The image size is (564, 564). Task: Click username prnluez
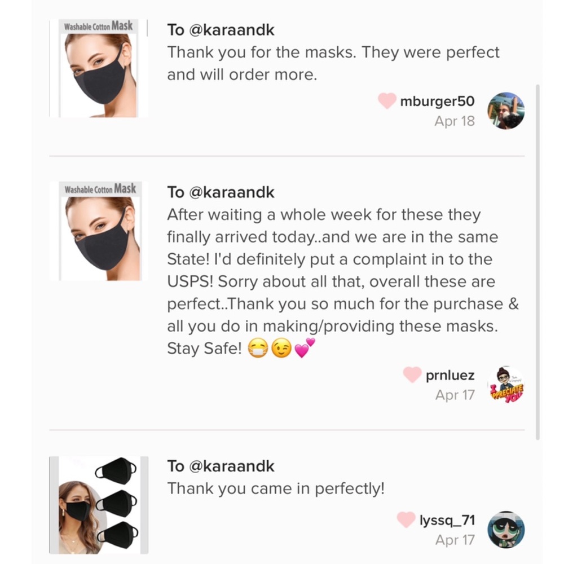[x=450, y=375]
